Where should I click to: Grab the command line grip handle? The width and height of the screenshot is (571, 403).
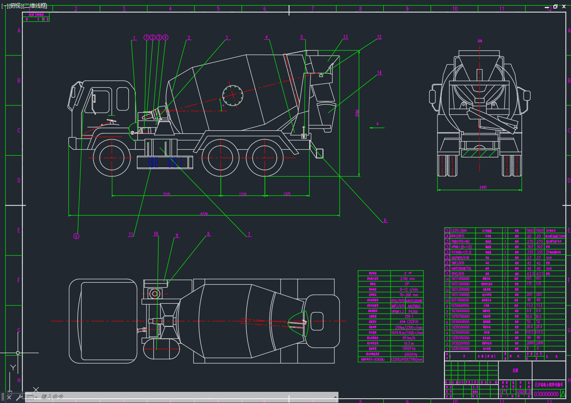(3, 397)
